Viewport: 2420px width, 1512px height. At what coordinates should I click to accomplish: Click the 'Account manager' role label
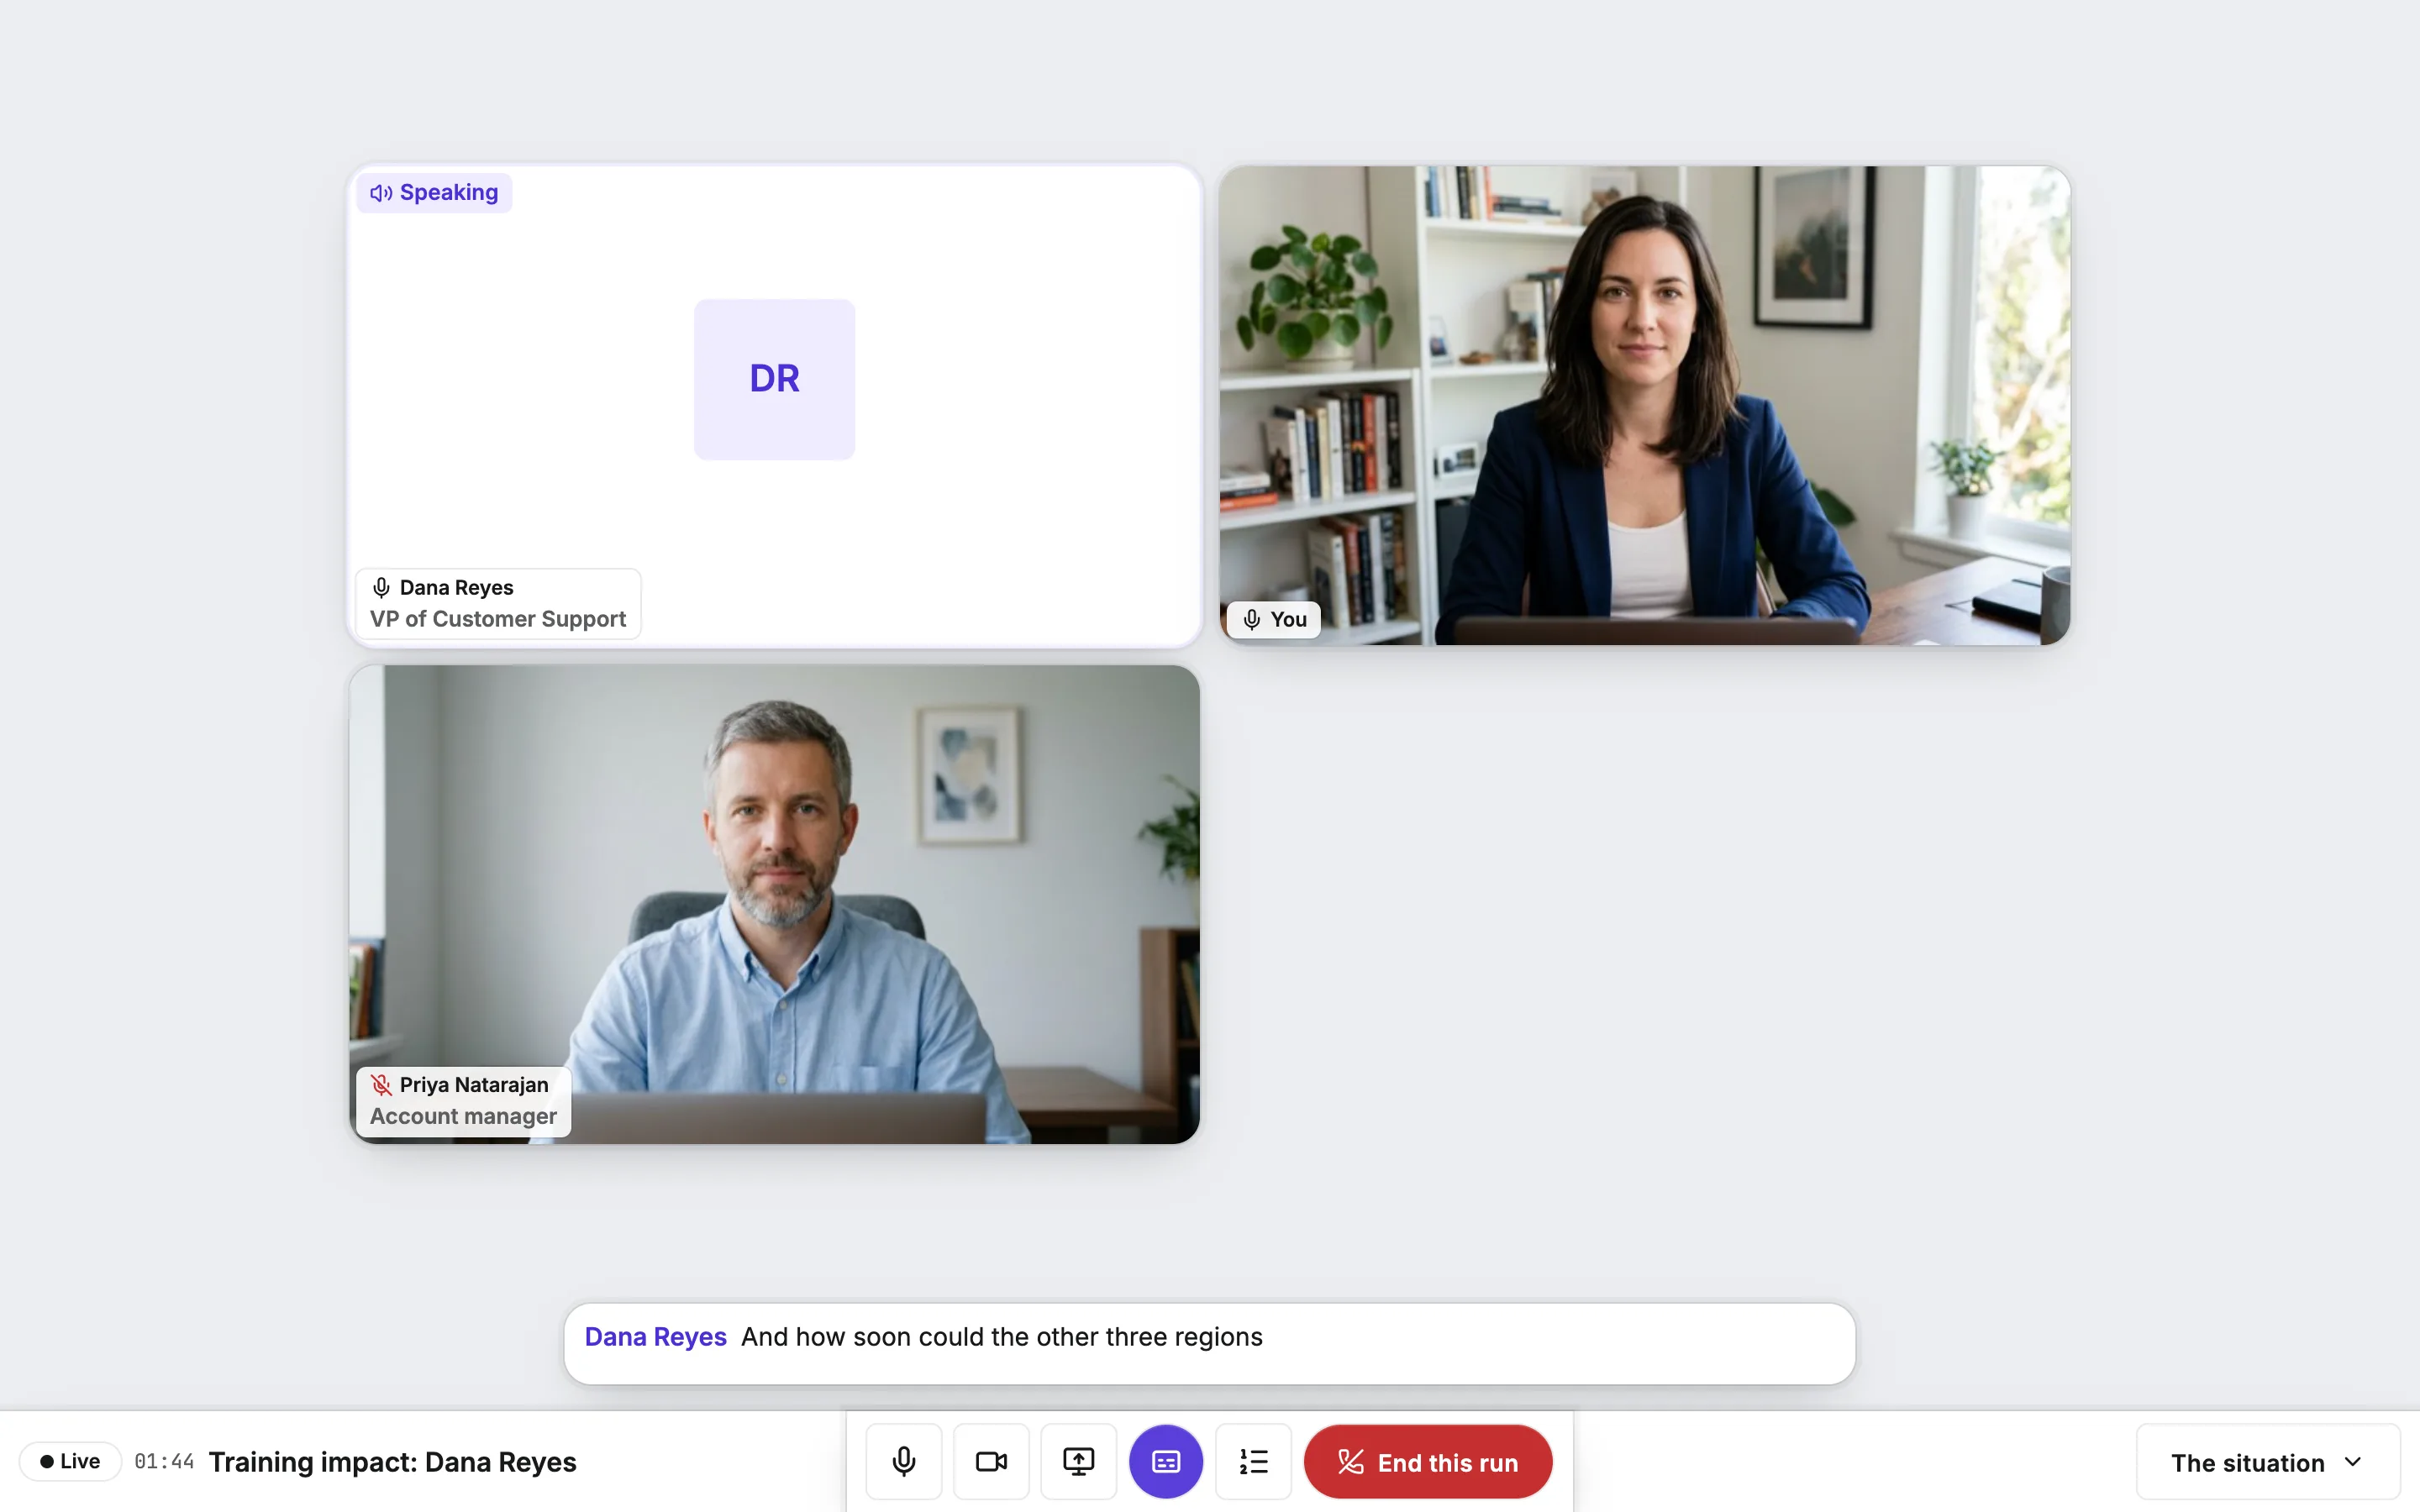click(x=463, y=1116)
